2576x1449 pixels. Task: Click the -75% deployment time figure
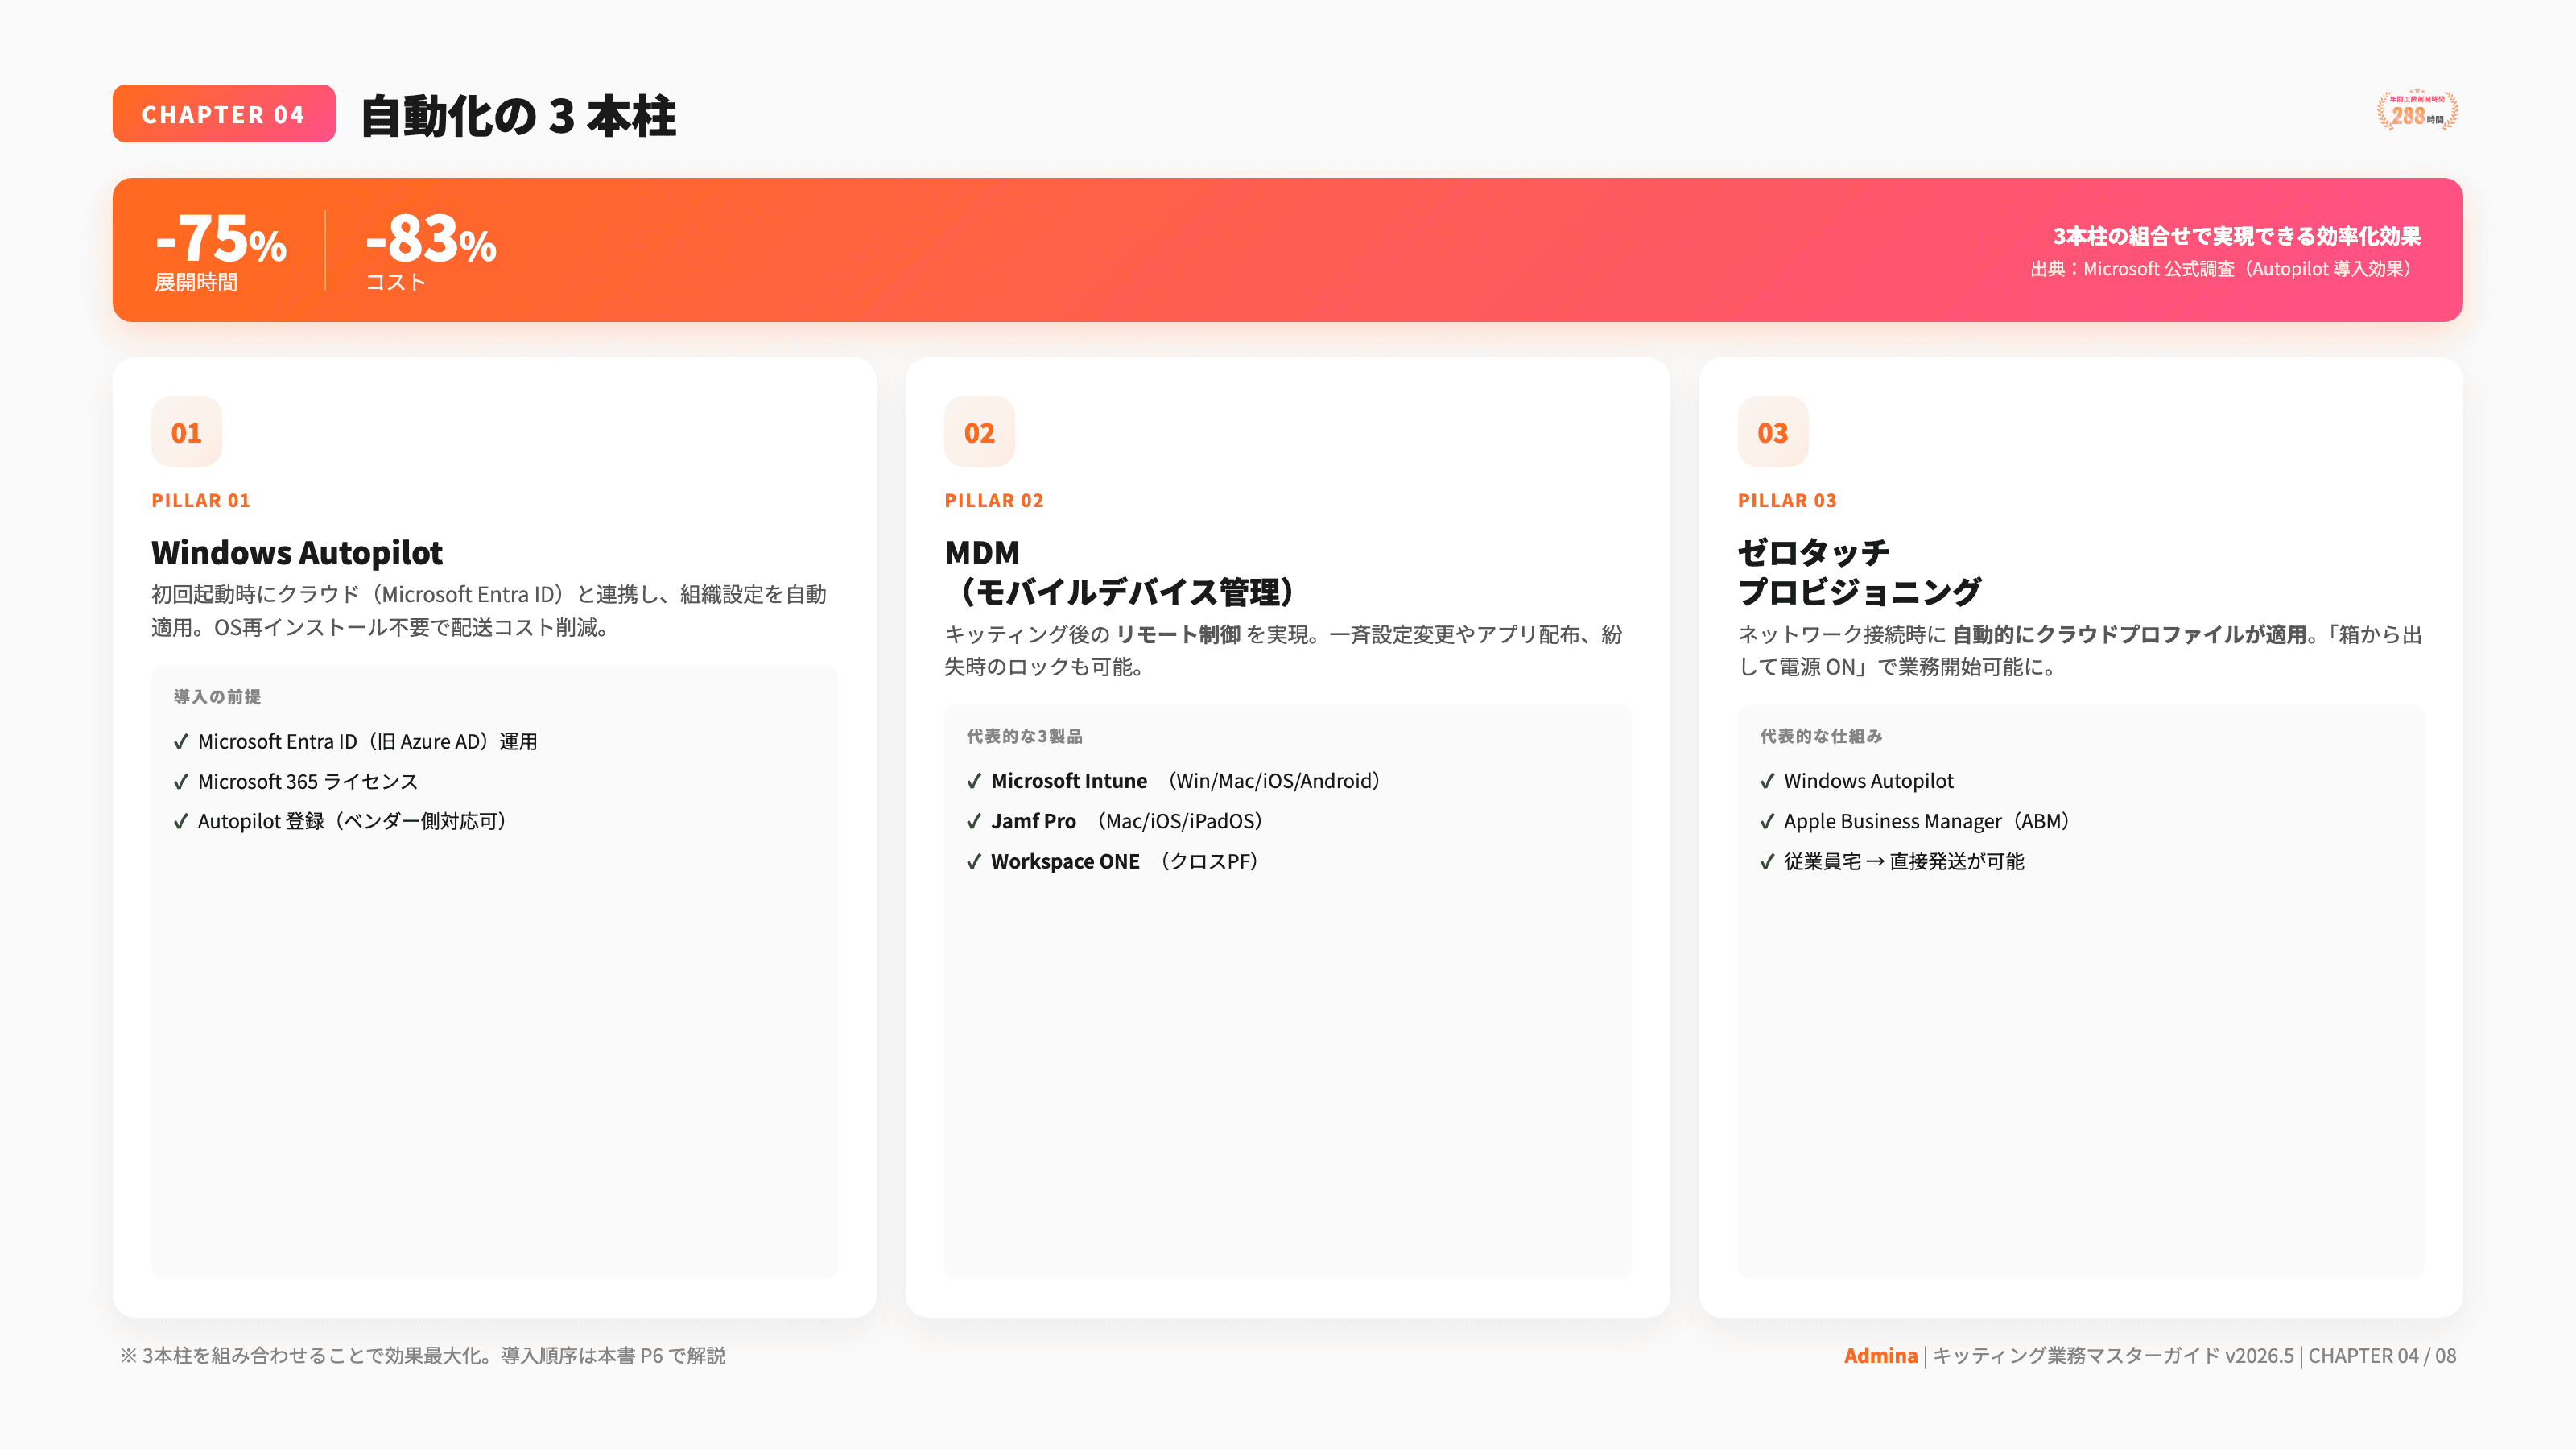click(221, 239)
